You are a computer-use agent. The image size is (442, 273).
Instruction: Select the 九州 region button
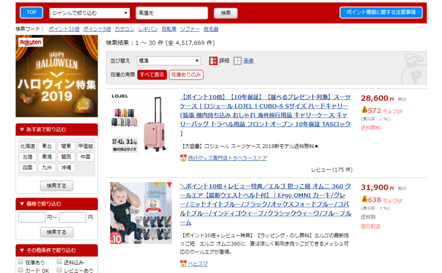click(47, 168)
